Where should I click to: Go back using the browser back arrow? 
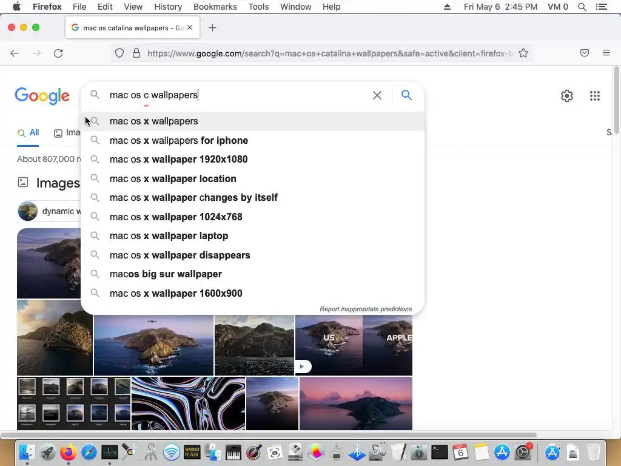coord(15,53)
